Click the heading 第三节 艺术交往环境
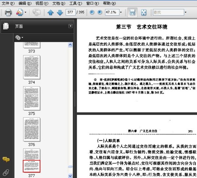 point(142,27)
